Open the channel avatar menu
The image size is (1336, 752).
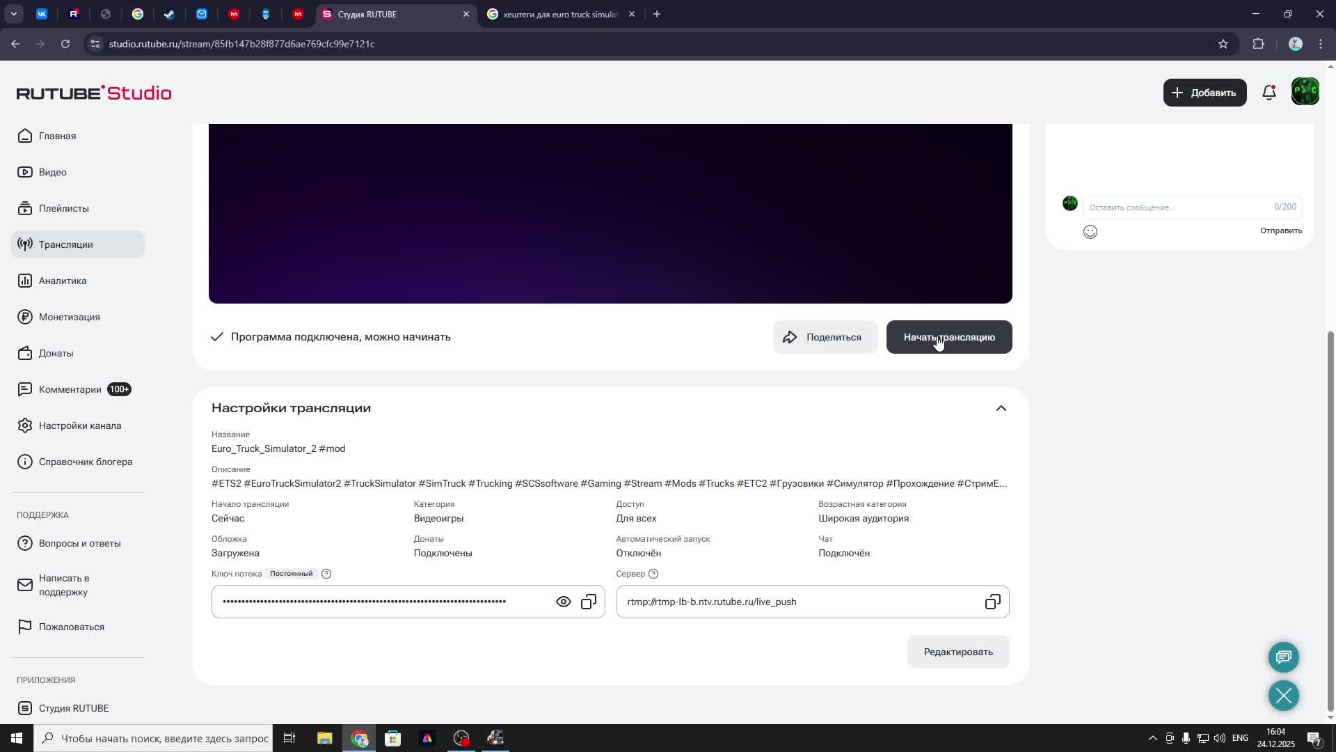click(1305, 92)
